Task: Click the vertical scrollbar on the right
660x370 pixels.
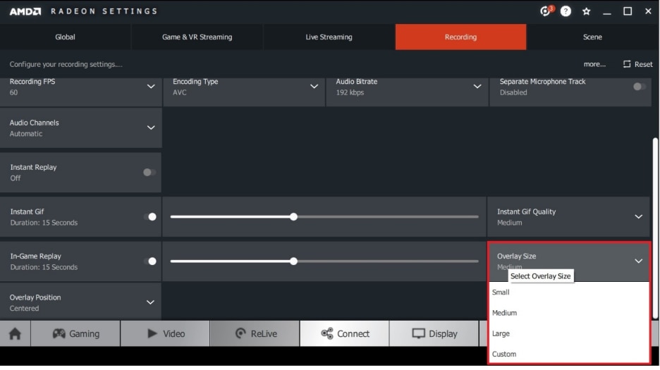Action: point(655,228)
